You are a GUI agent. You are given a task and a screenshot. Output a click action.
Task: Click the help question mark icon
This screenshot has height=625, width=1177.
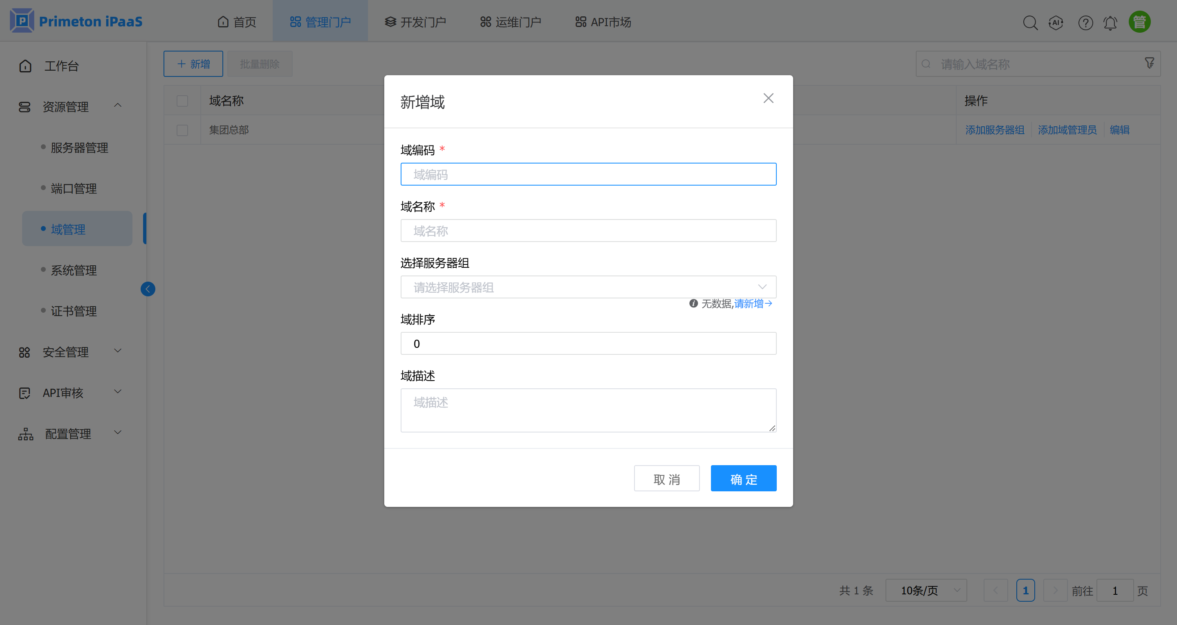1085,22
